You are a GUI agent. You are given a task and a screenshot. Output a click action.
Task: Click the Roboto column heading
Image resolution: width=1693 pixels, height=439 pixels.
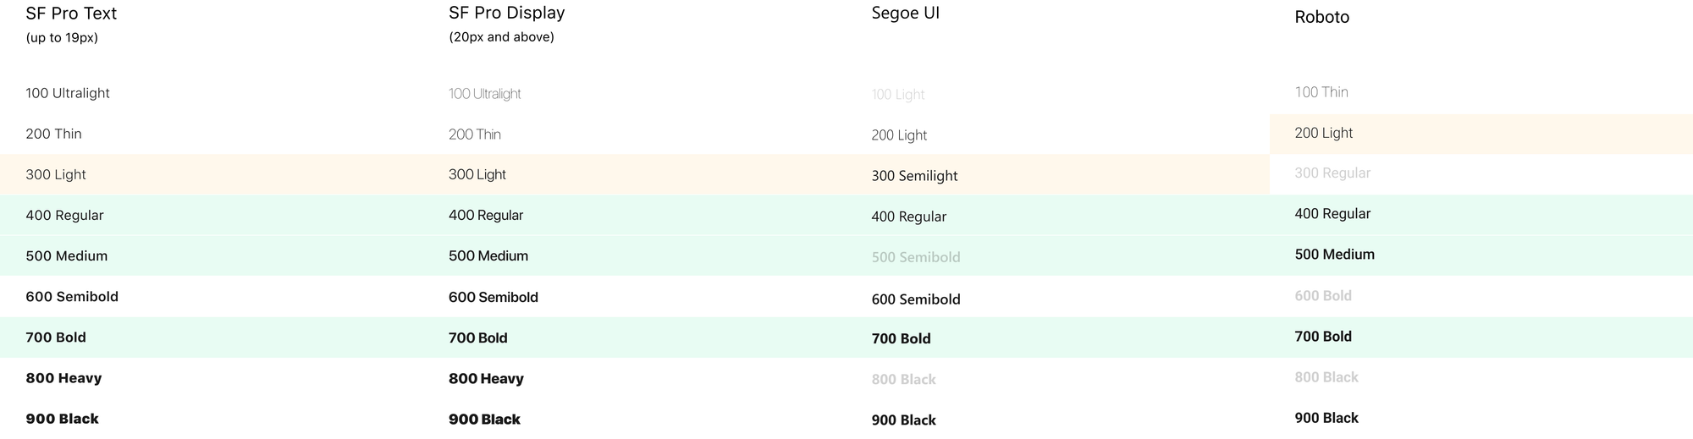pyautogui.click(x=1321, y=18)
